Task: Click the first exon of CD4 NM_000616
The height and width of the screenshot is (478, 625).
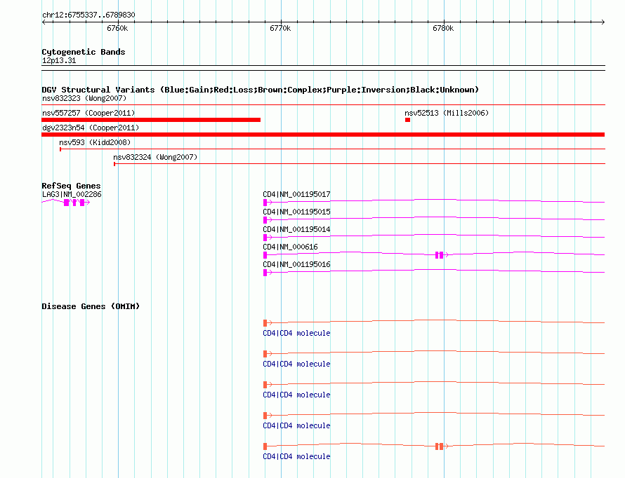Action: [x=265, y=255]
